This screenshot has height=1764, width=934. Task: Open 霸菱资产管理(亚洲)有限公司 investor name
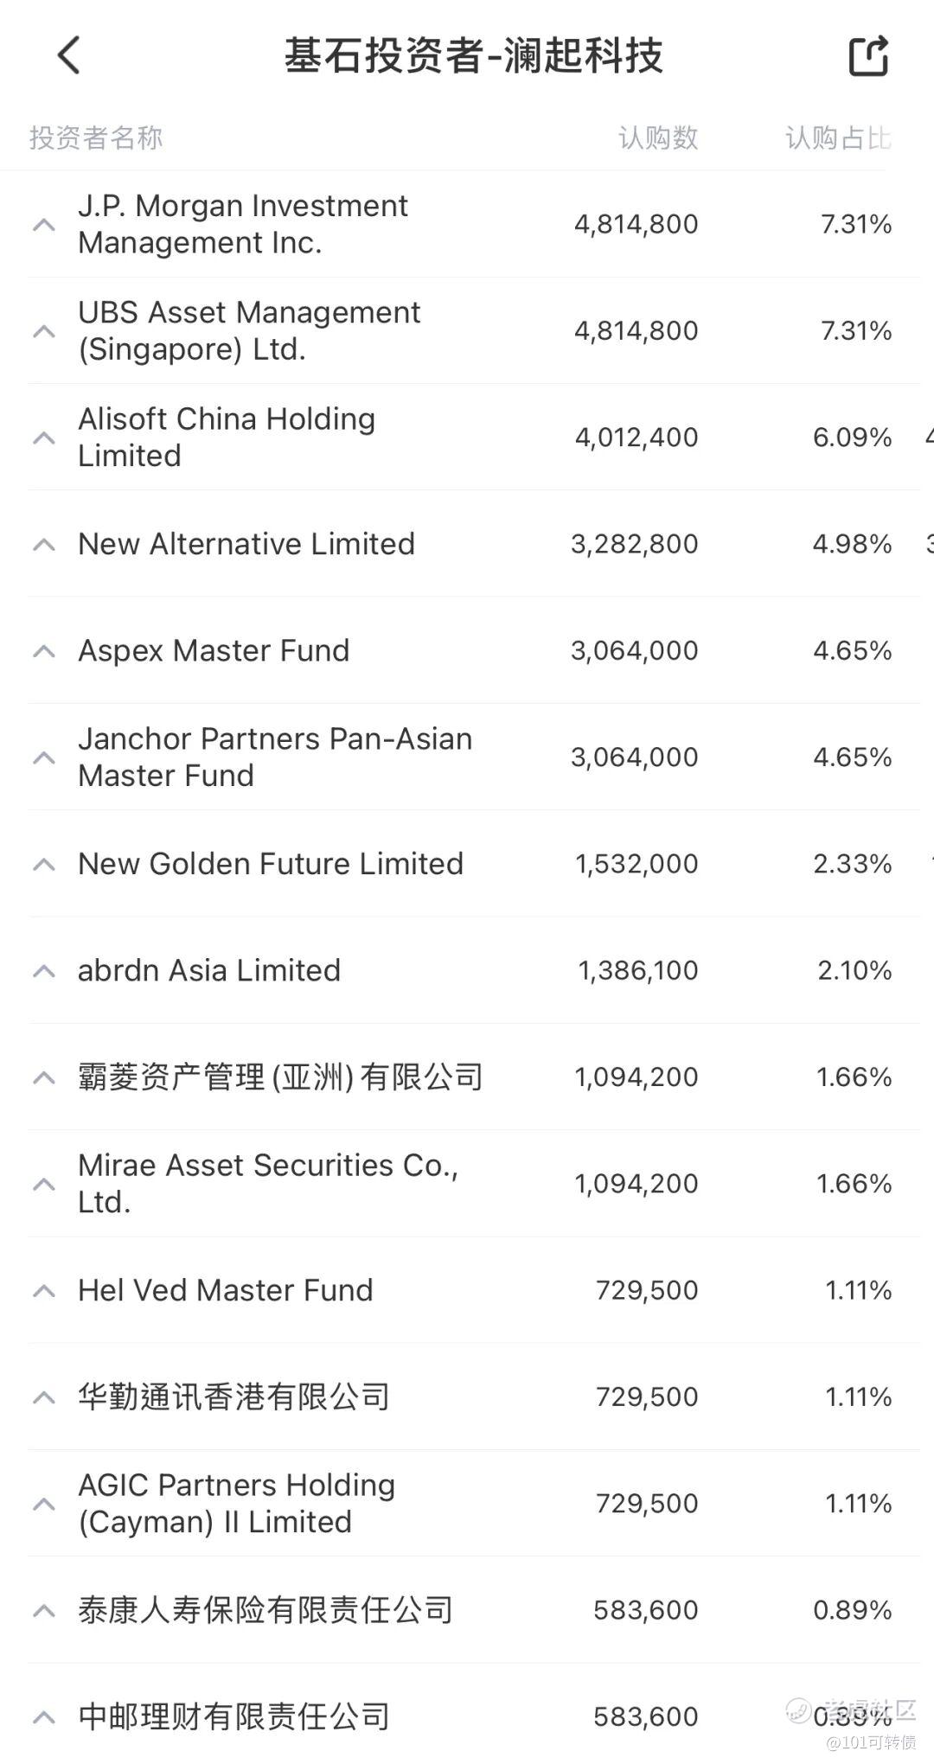280,1077
